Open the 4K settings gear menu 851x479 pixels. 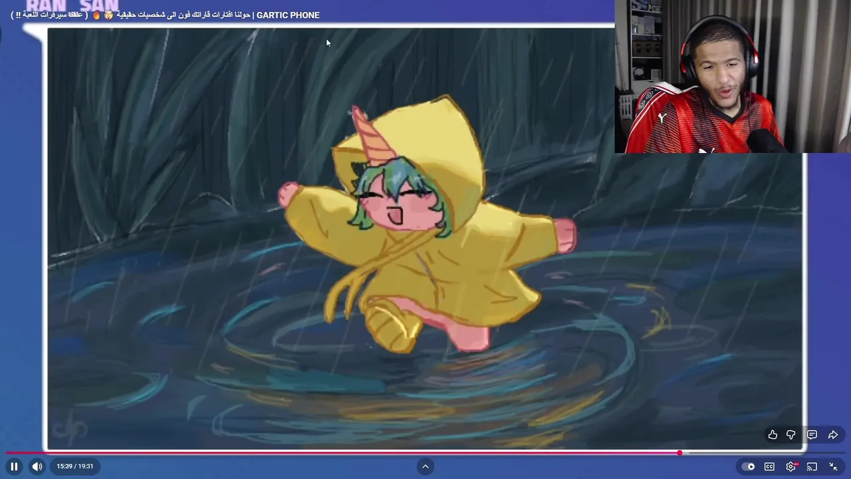point(790,466)
